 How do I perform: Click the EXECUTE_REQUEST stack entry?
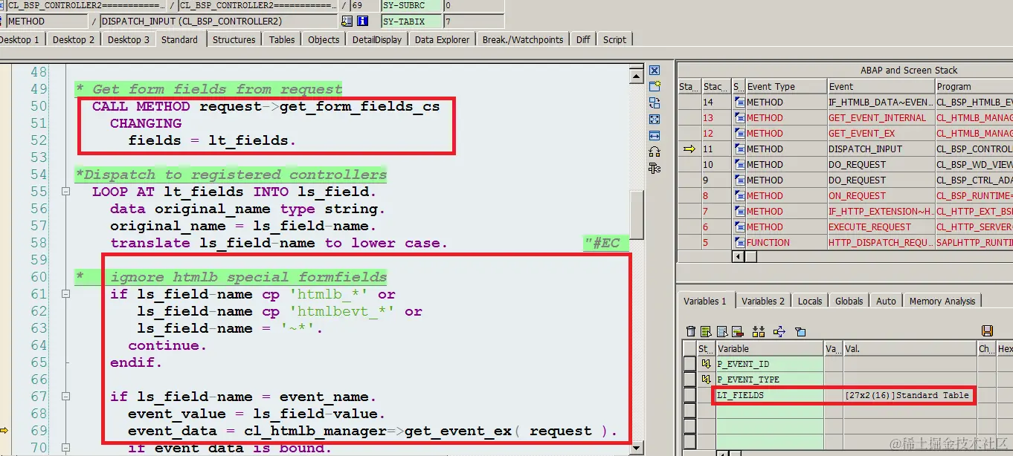pos(880,227)
